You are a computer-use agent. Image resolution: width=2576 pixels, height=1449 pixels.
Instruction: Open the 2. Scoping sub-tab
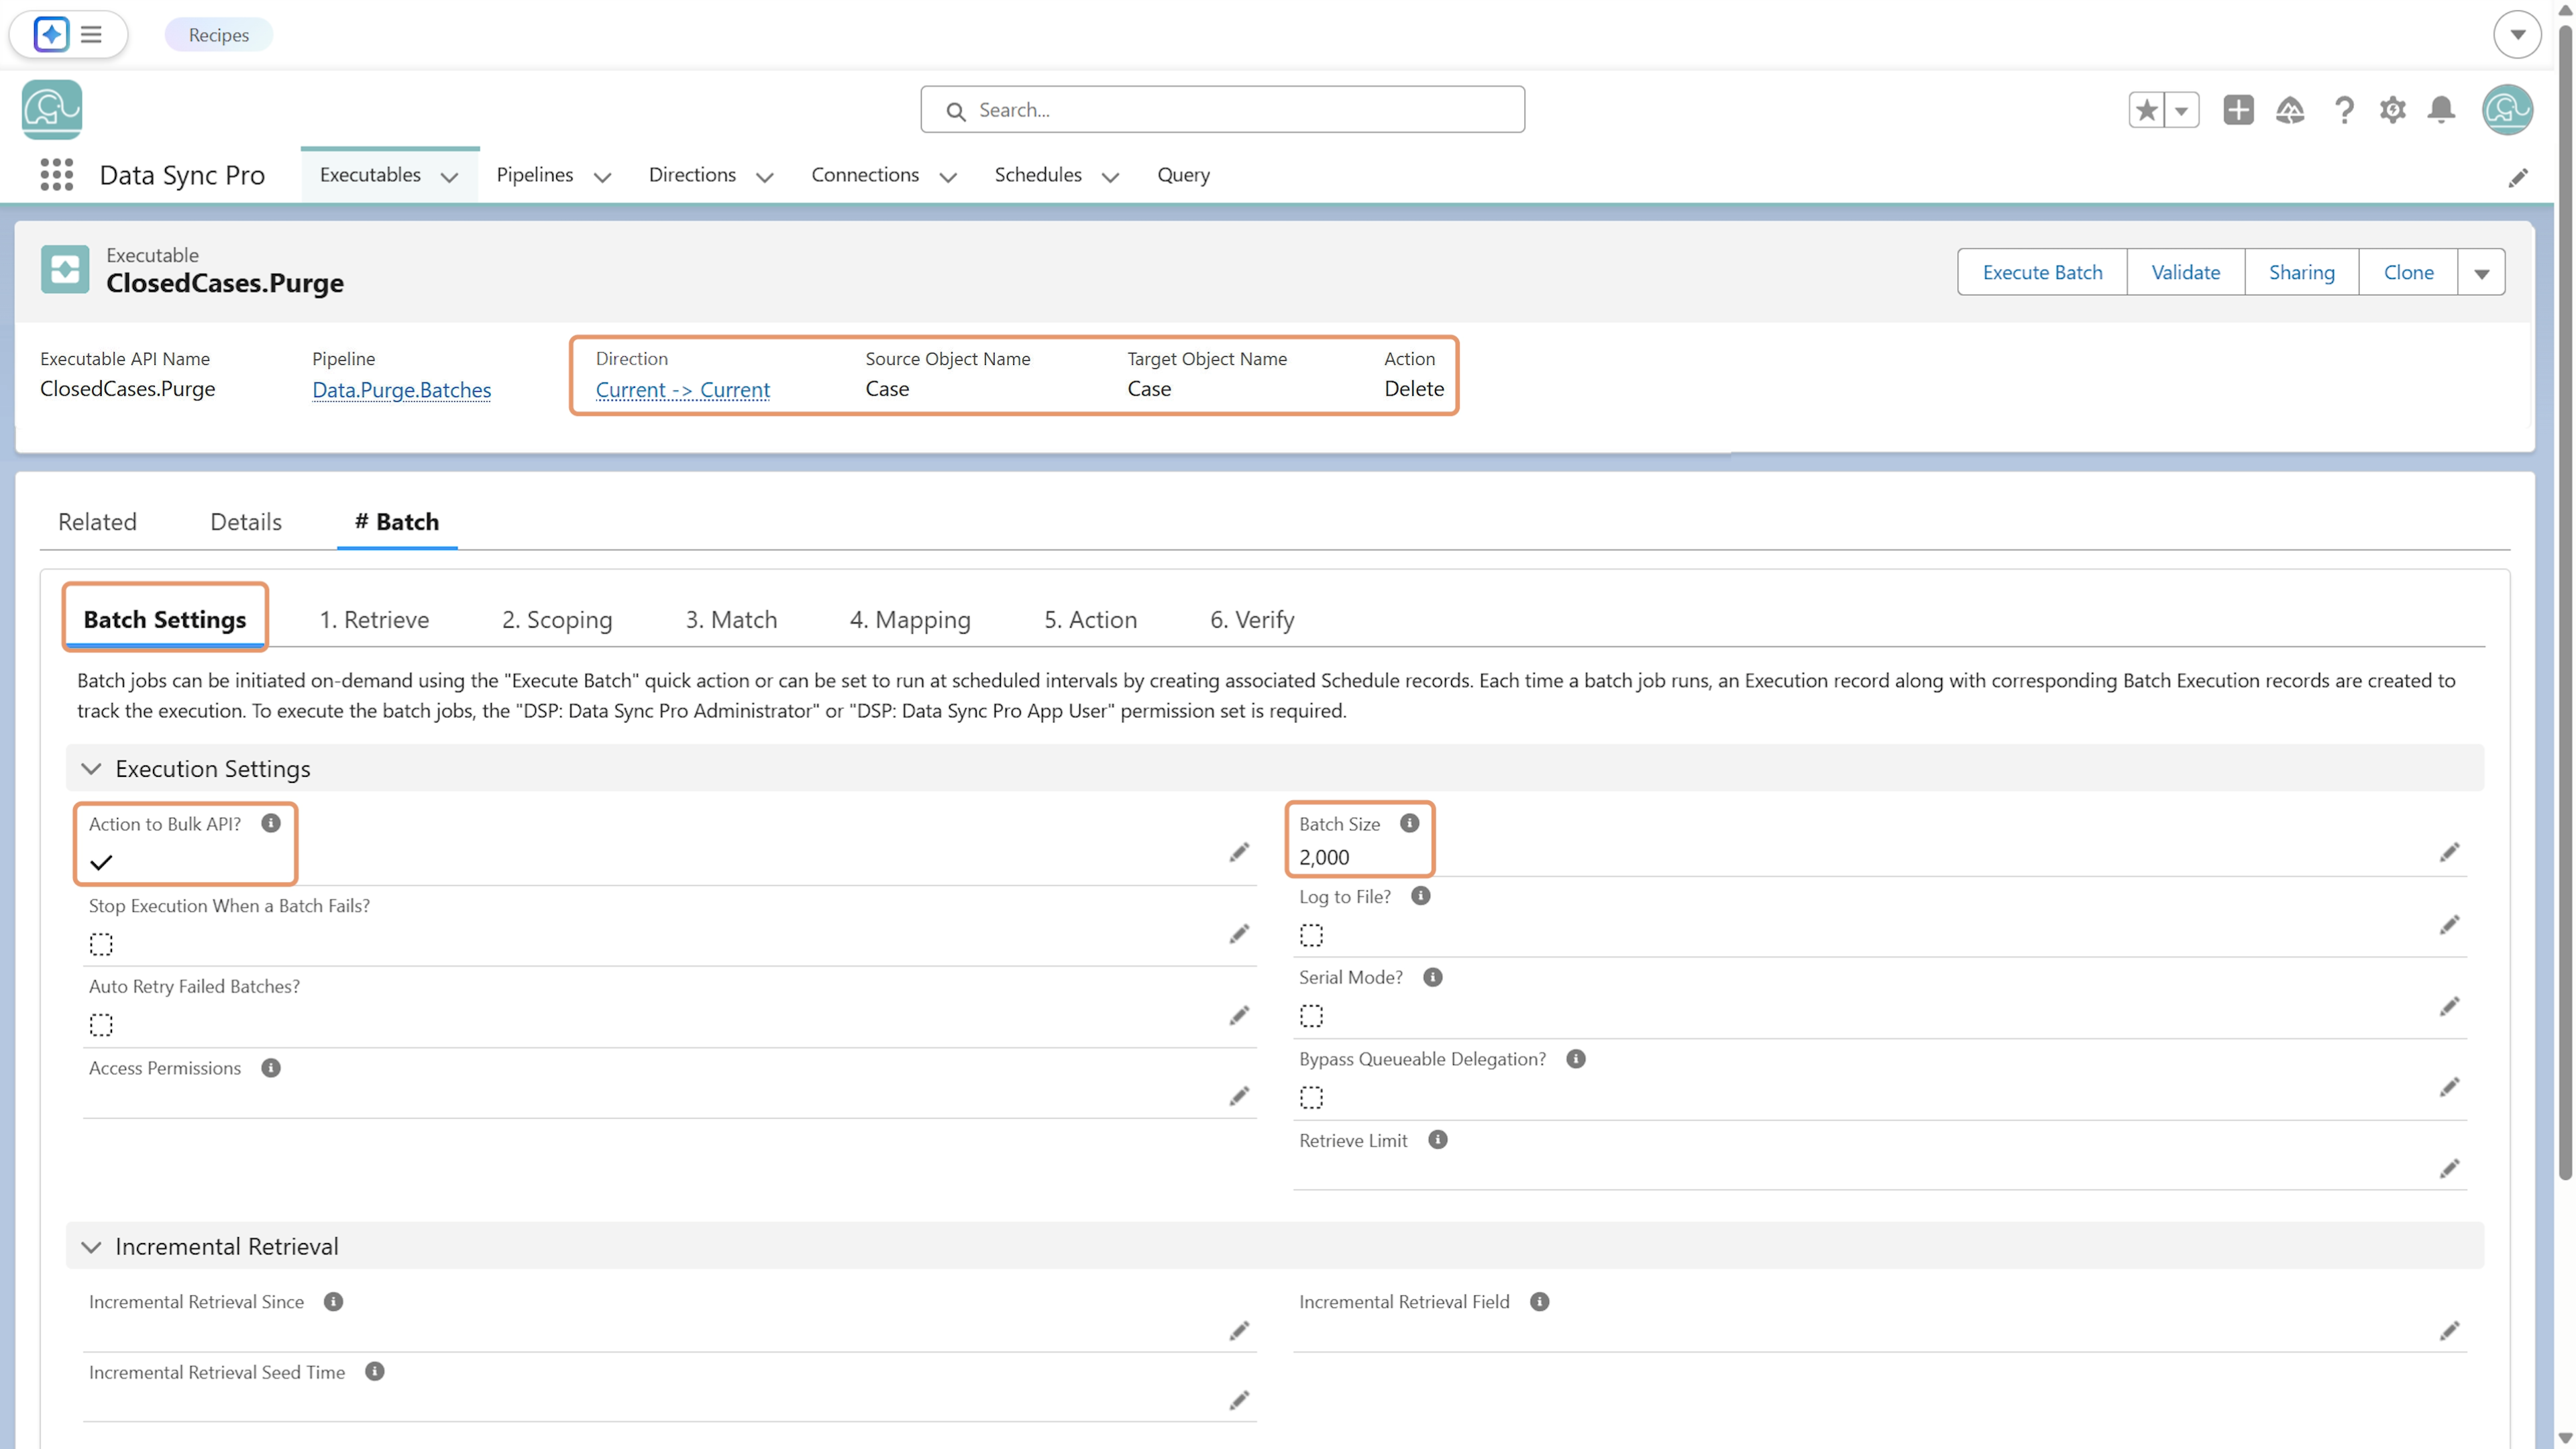[557, 619]
